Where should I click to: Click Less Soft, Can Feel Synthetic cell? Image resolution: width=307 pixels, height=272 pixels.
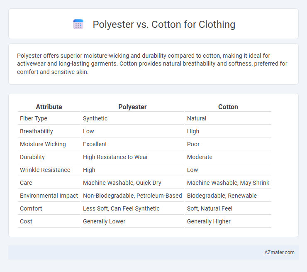(121, 208)
